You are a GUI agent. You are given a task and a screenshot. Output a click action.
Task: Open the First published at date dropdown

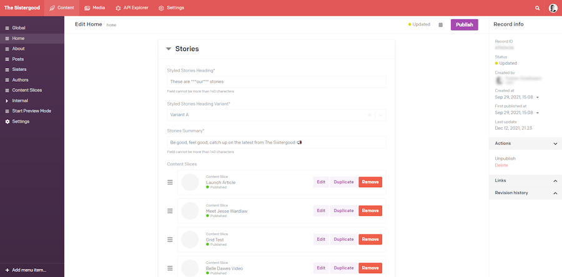click(538, 113)
